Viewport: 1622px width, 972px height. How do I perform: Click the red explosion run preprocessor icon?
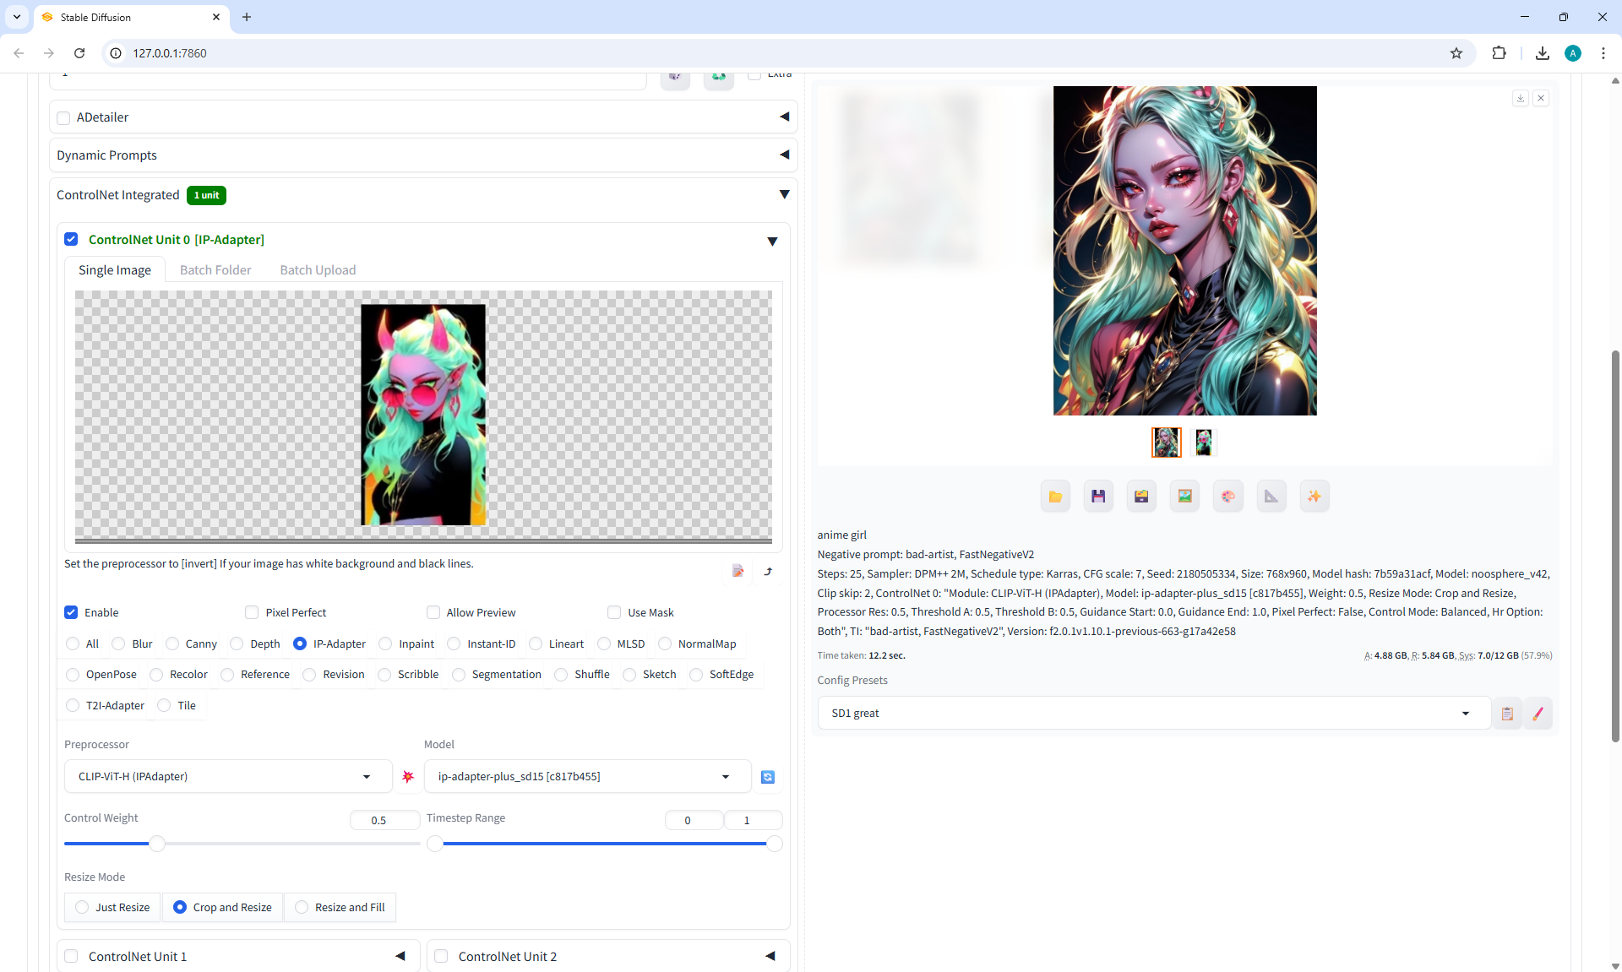point(408,777)
